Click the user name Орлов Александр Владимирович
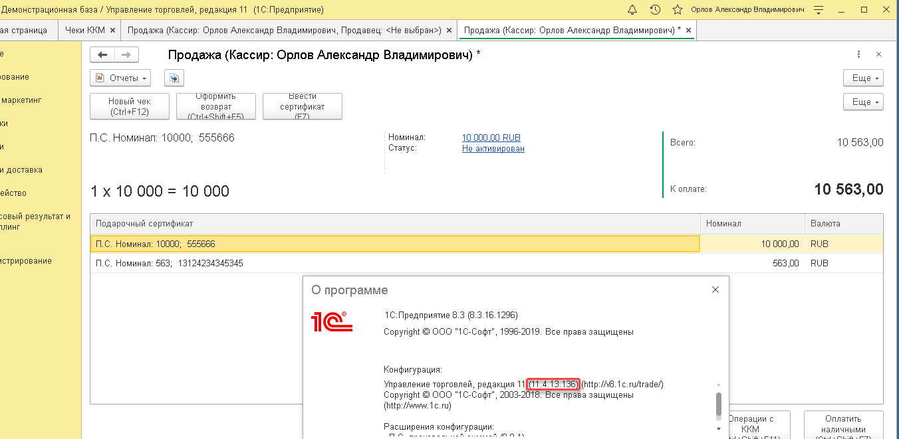 [x=747, y=9]
